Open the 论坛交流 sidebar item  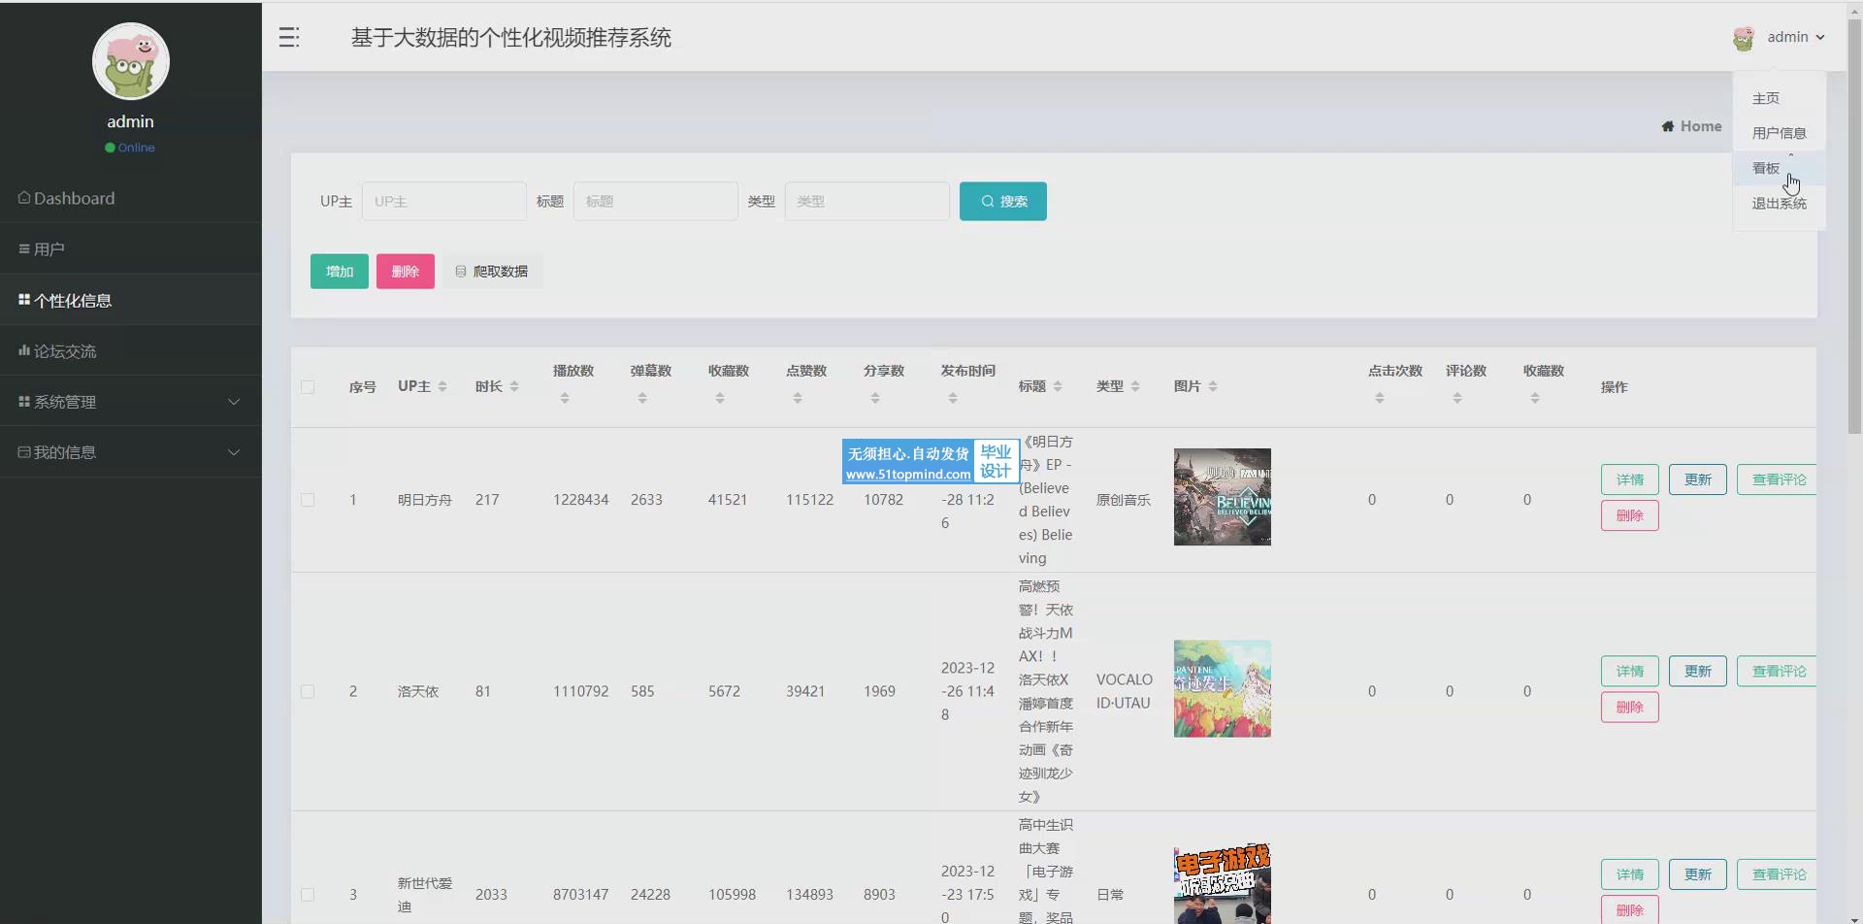pyautogui.click(x=130, y=351)
